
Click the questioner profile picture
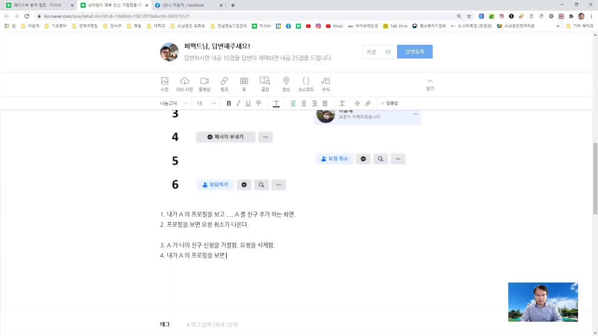click(x=169, y=52)
